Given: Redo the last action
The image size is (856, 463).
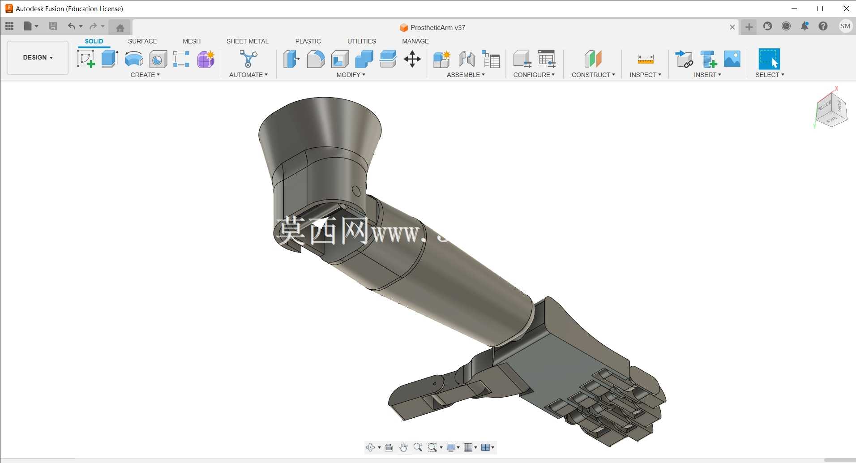Looking at the screenshot, I should click(93, 26).
